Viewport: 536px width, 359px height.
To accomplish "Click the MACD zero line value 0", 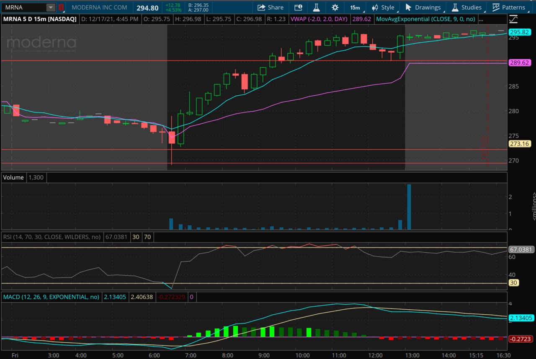I will [x=191, y=297].
